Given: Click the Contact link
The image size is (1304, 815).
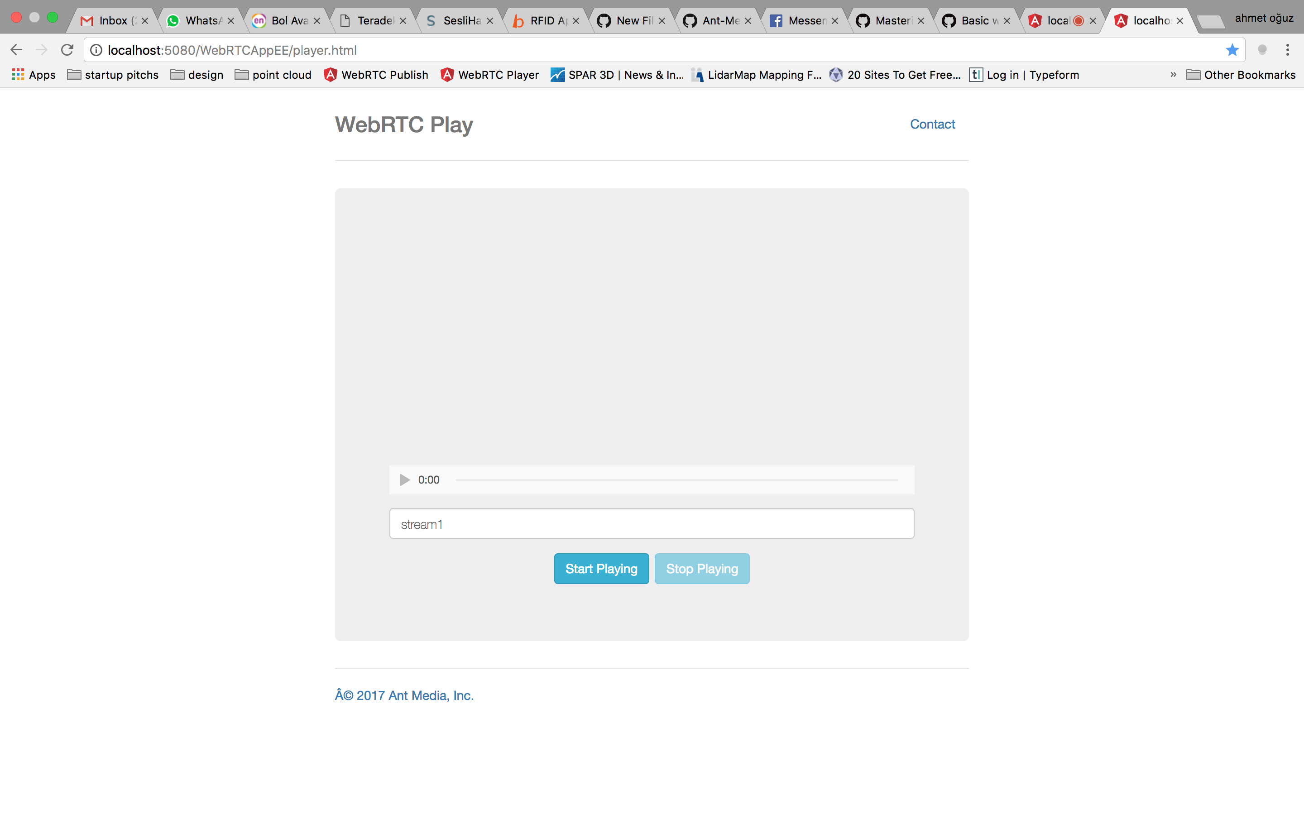Looking at the screenshot, I should click(933, 124).
